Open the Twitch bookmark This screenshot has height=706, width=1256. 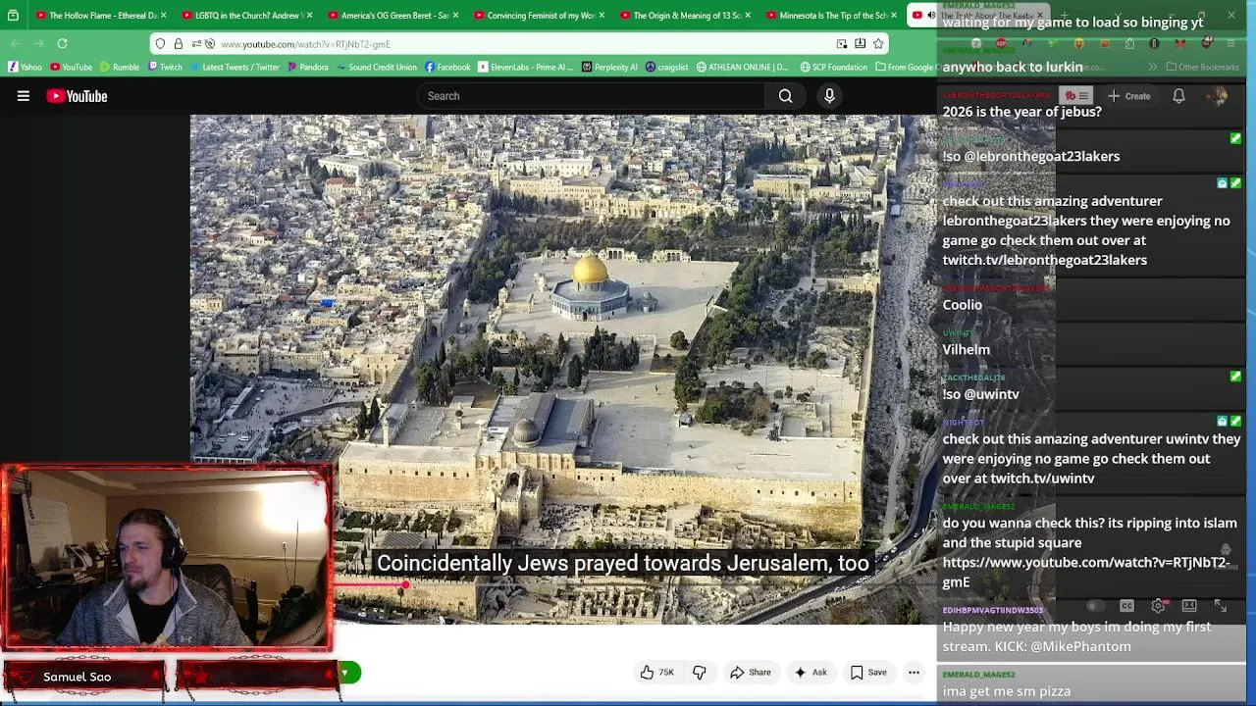[x=165, y=67]
